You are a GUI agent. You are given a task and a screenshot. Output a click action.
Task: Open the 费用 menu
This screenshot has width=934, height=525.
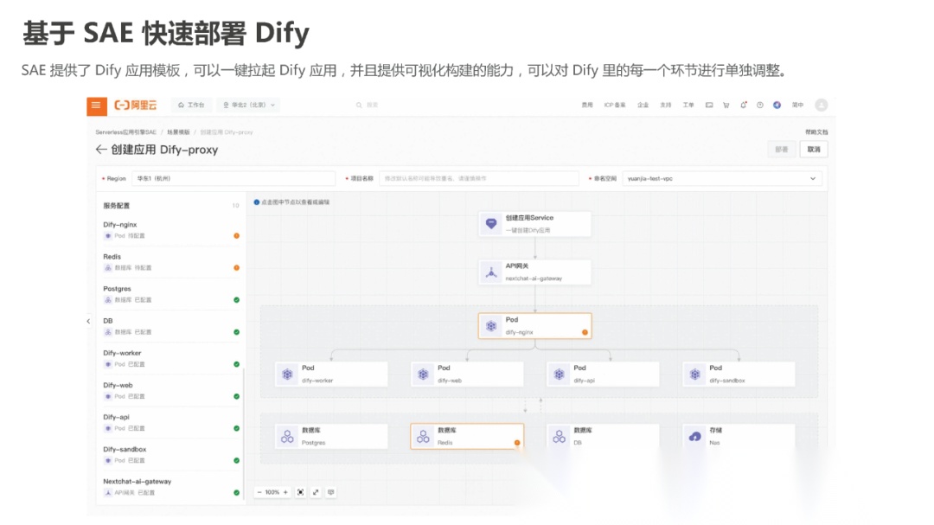click(x=586, y=105)
